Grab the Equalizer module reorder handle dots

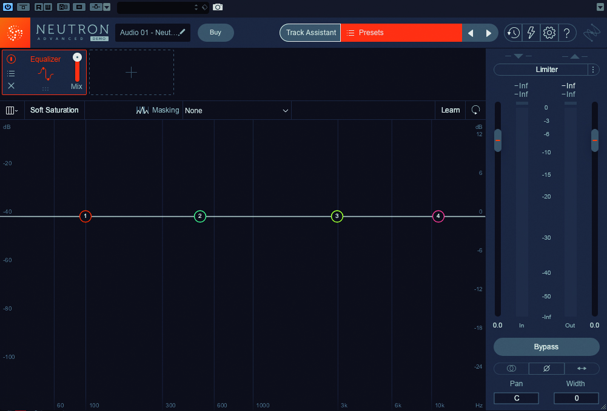(x=45, y=89)
